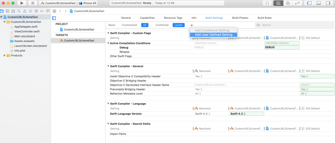The height and width of the screenshot is (143, 335).
Task: Switch to Combined settings view
Action: 162,25
